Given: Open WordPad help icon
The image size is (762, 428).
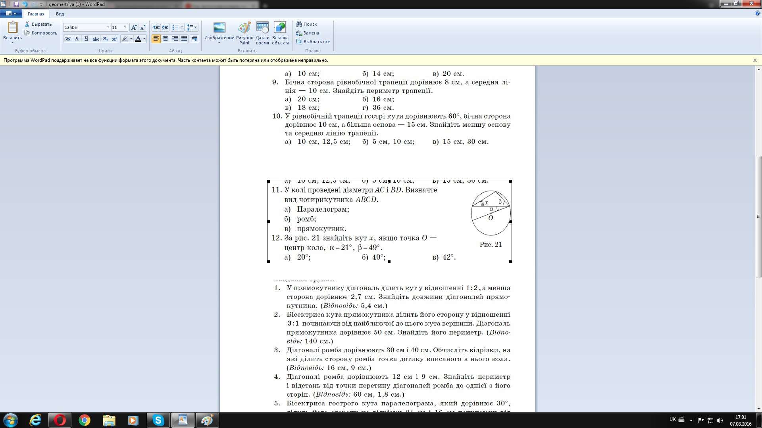Looking at the screenshot, I should click(758, 13).
